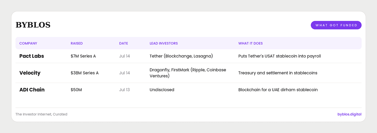Viewport: 377px width, 133px height.
Task: Click the WHAT GOT FUNDED pill button
Action: click(336, 25)
